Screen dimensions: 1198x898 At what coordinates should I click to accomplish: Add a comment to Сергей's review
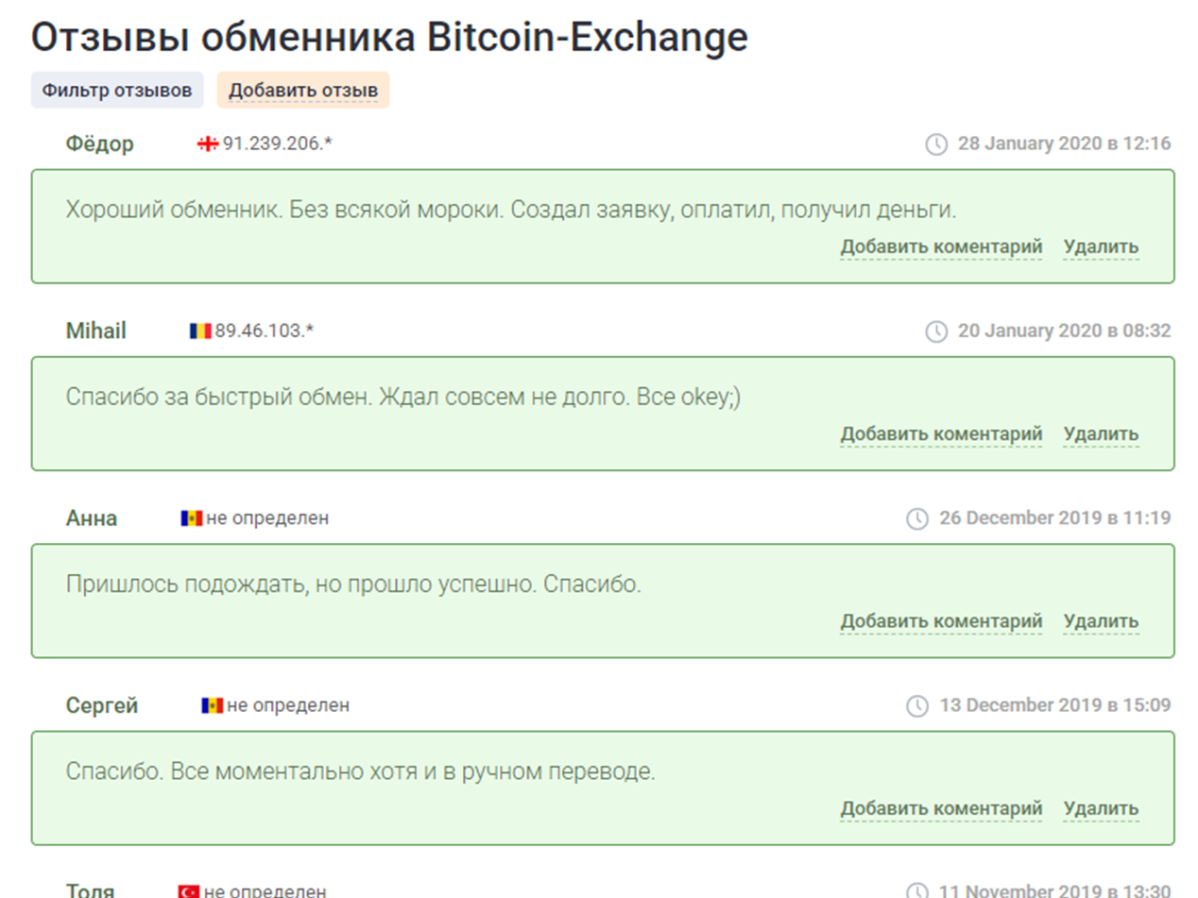pos(941,808)
